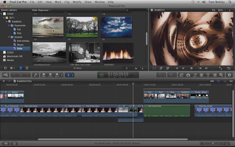Open the Modify menu

[x=77, y=2]
